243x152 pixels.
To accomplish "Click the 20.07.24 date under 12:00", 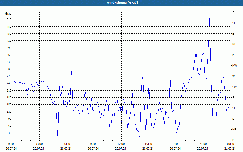I will coord(121,149).
